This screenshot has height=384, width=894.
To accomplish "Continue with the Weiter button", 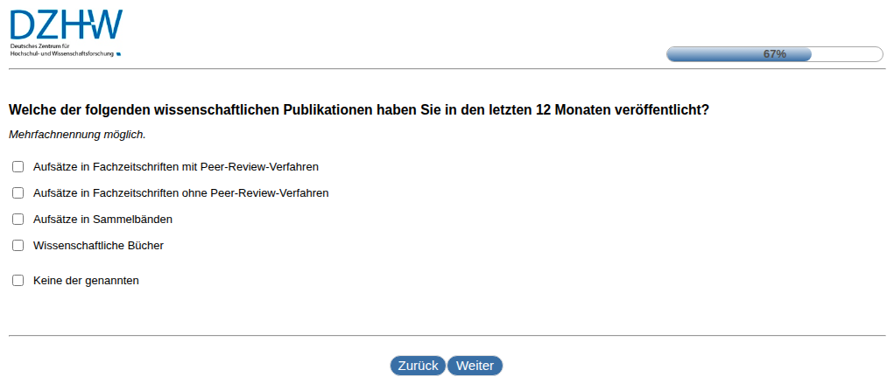I will coord(475,366).
